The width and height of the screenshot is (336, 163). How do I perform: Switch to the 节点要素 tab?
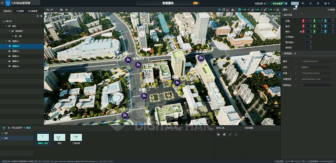point(20,11)
